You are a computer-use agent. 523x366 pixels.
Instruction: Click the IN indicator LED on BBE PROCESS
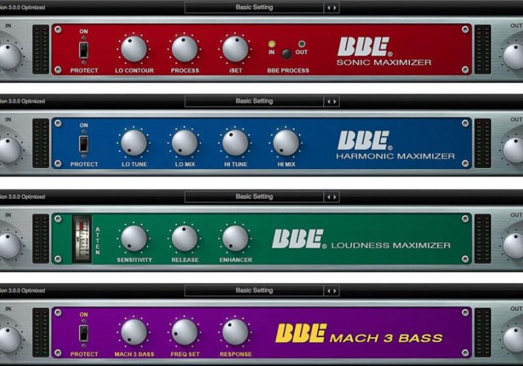coord(272,44)
